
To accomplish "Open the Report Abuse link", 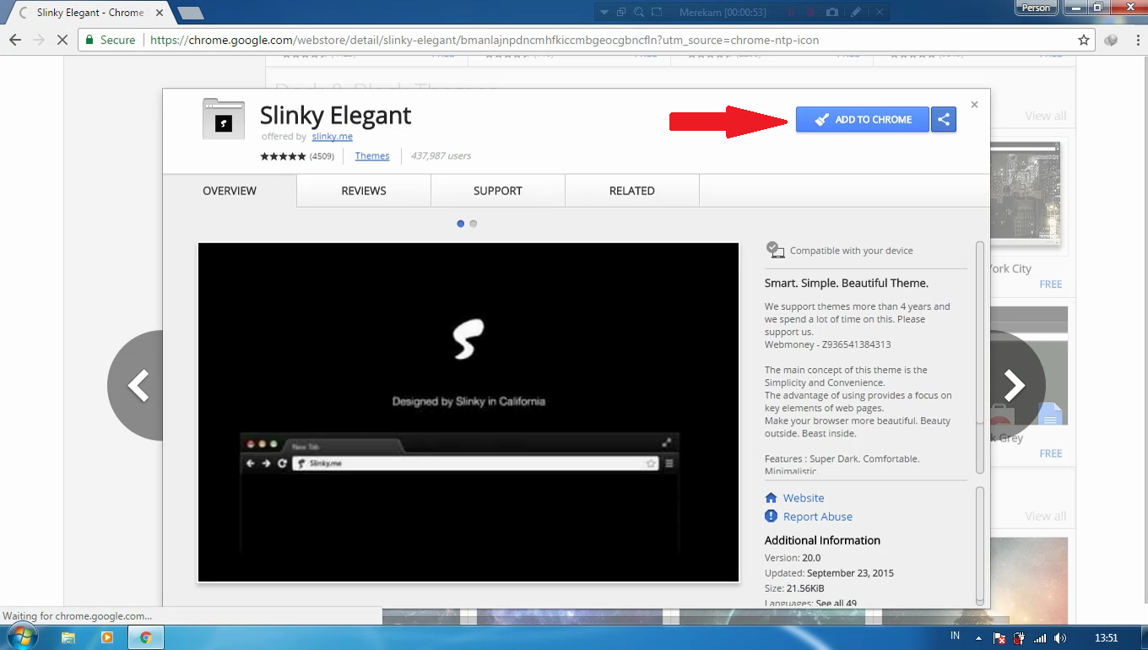I will [817, 517].
